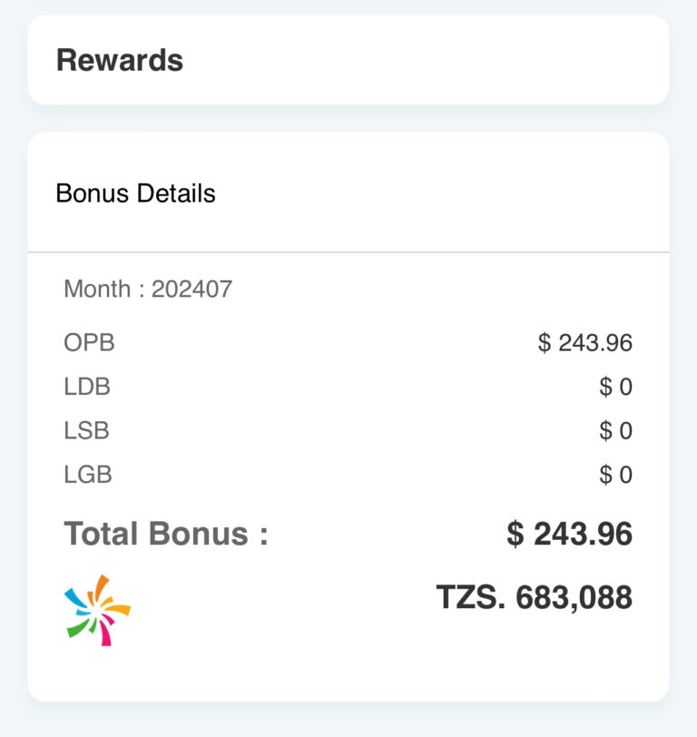Click the divider line under Bonus Details
This screenshot has height=737, width=697.
click(348, 251)
